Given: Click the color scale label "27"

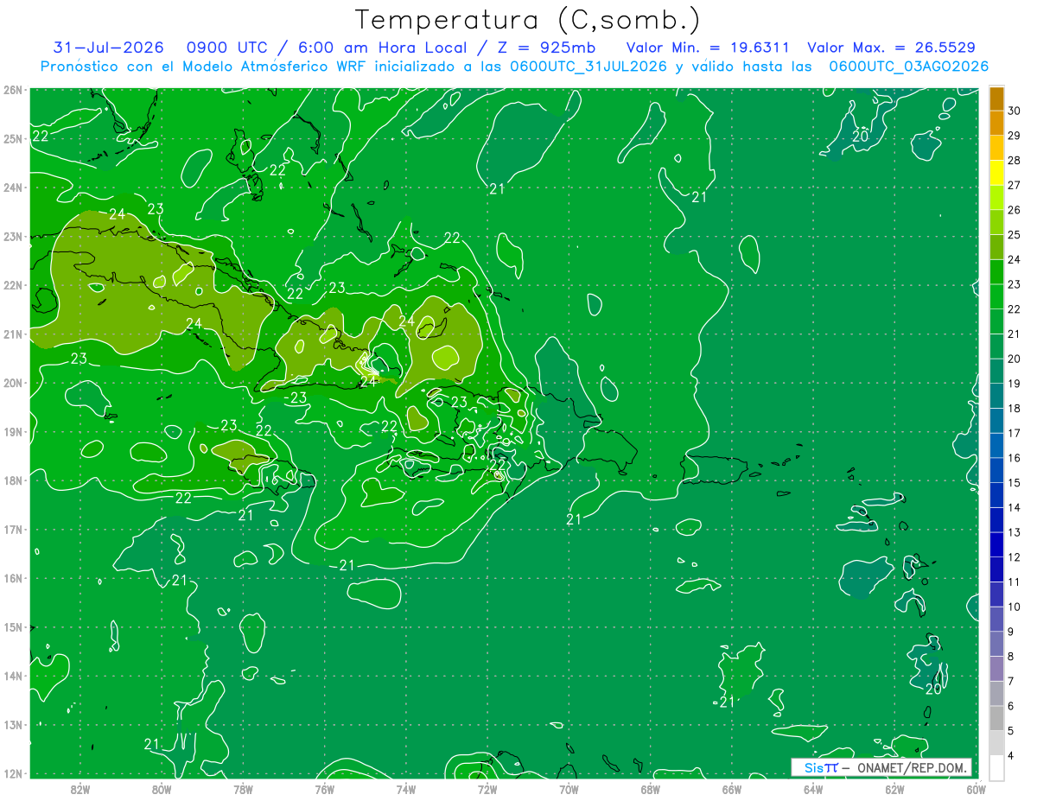Looking at the screenshot, I should point(1014,185).
